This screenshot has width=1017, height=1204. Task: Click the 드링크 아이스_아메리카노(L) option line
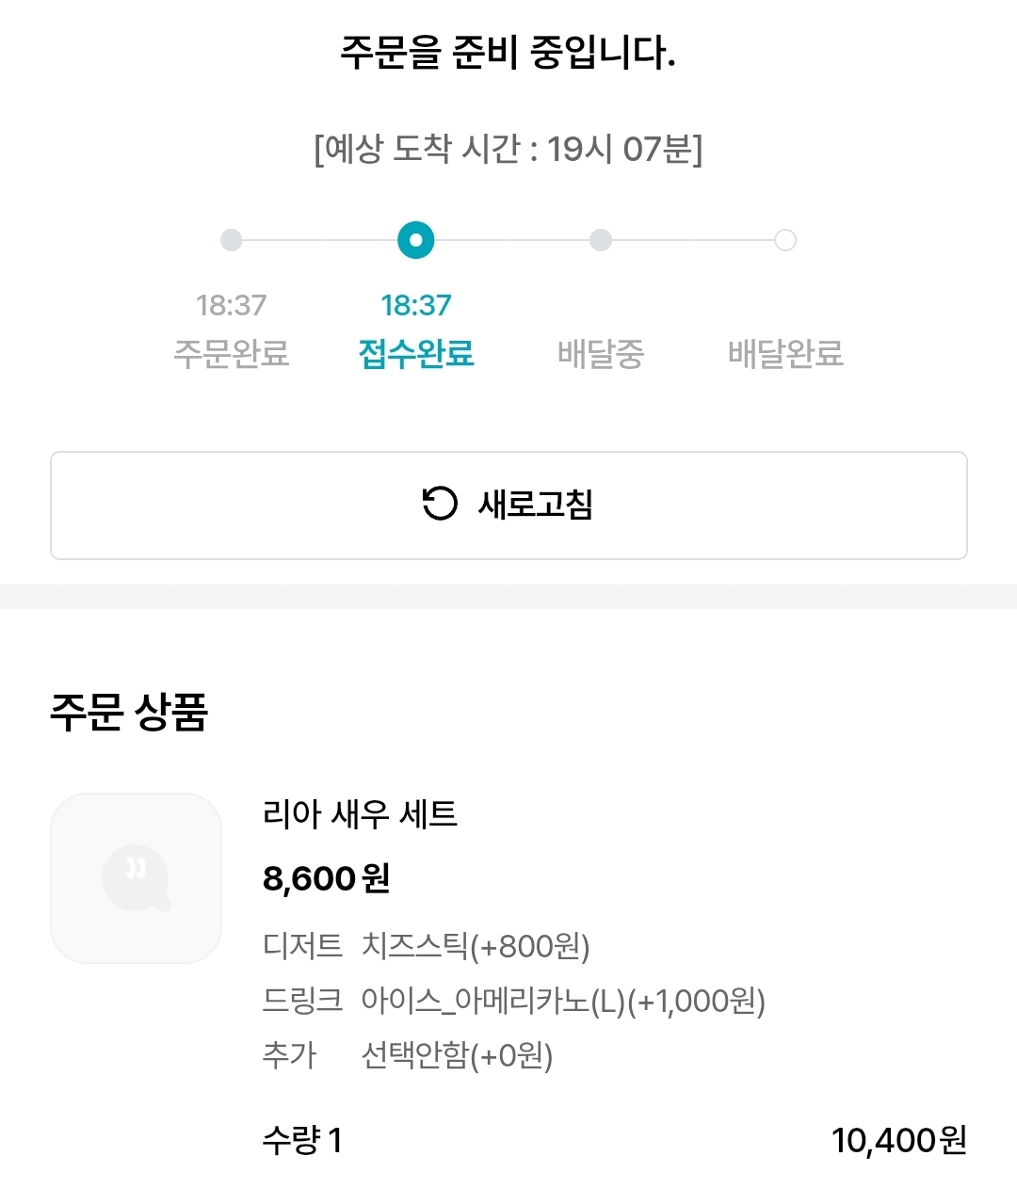click(513, 1000)
